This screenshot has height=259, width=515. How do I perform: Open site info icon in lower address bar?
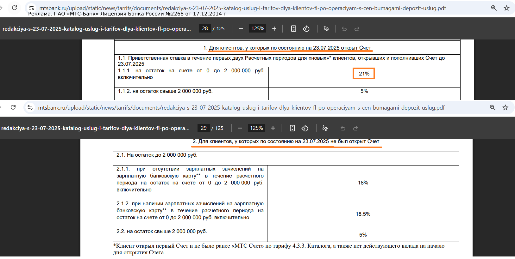(30, 107)
